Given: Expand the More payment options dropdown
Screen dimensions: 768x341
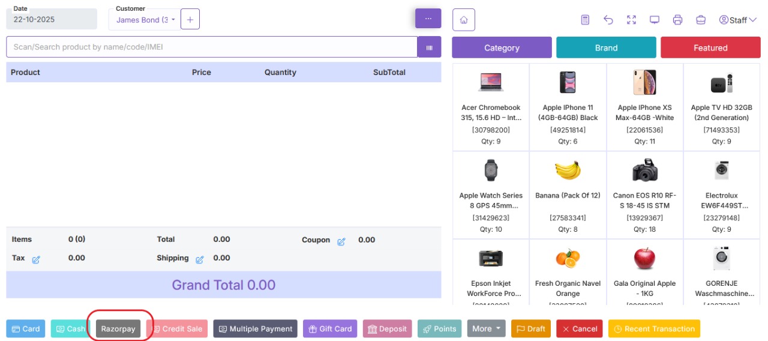Looking at the screenshot, I should (x=485, y=328).
